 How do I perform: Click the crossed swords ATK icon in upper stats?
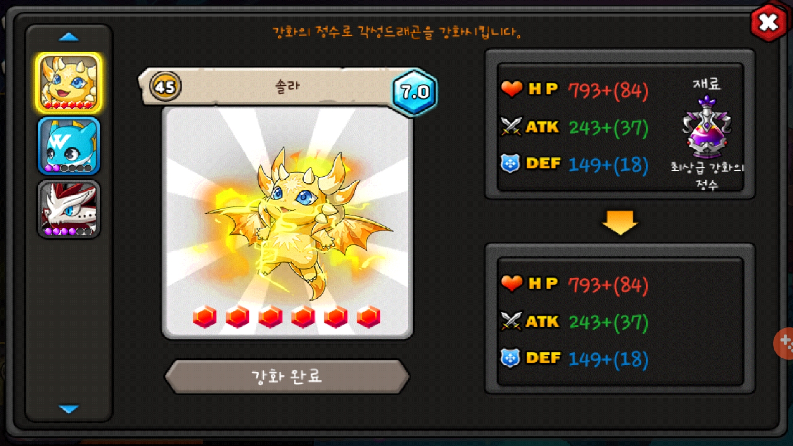[x=511, y=126]
